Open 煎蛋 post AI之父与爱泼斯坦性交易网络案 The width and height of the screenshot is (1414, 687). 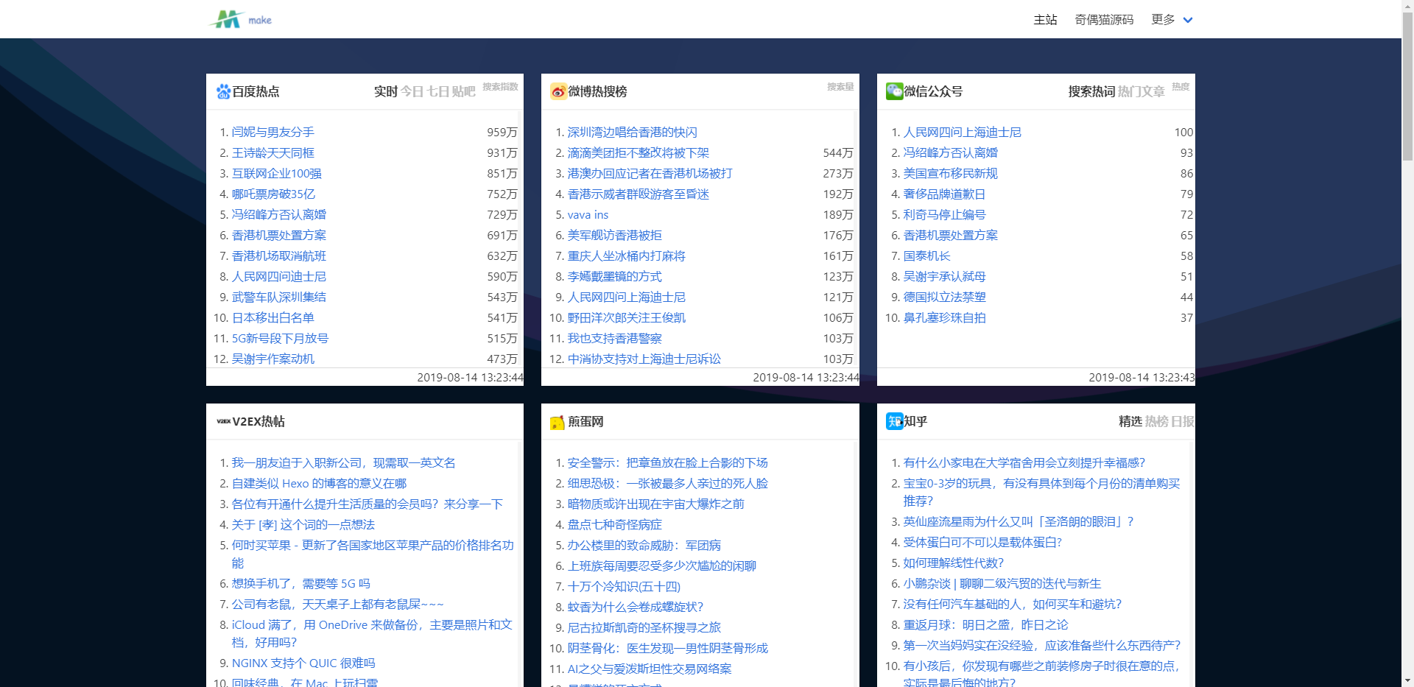point(650,669)
